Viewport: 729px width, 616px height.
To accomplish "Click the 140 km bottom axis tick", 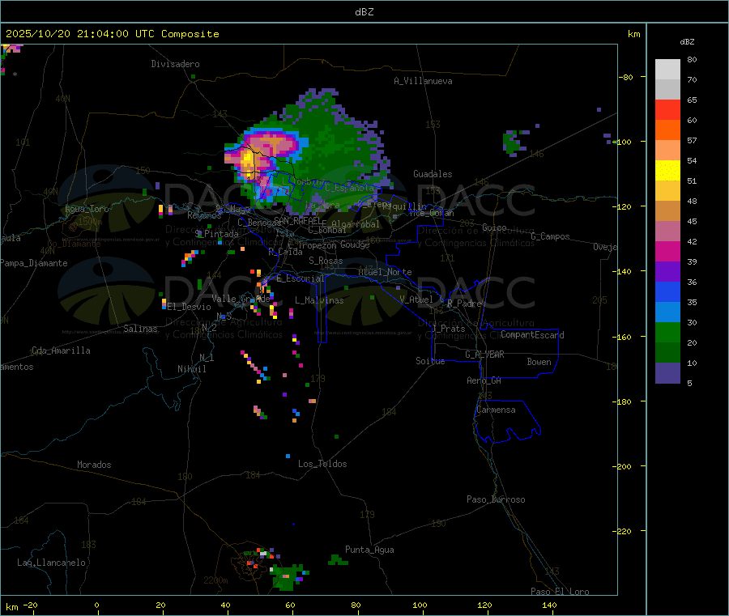I will [x=549, y=605].
